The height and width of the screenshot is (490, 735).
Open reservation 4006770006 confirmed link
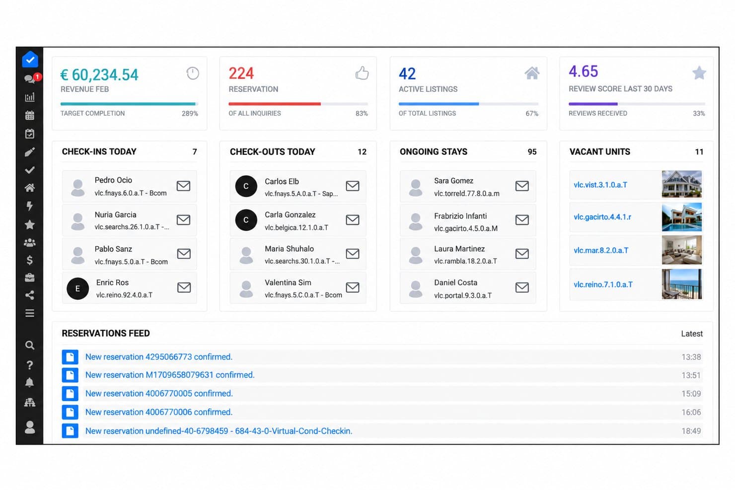159,412
